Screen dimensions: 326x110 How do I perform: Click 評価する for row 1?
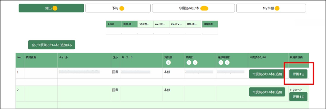[298, 74]
